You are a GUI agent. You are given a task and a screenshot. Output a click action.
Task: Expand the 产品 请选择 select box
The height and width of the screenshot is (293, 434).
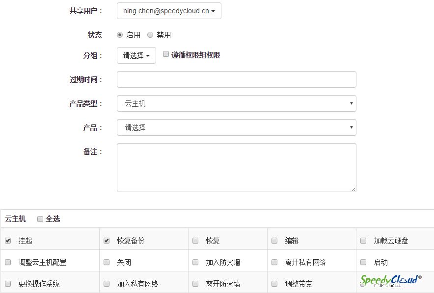[236, 127]
